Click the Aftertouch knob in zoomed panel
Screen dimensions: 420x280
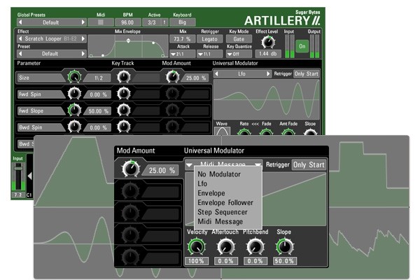coord(226,247)
